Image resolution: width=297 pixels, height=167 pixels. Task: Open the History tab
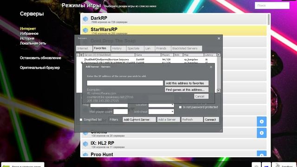118,48
